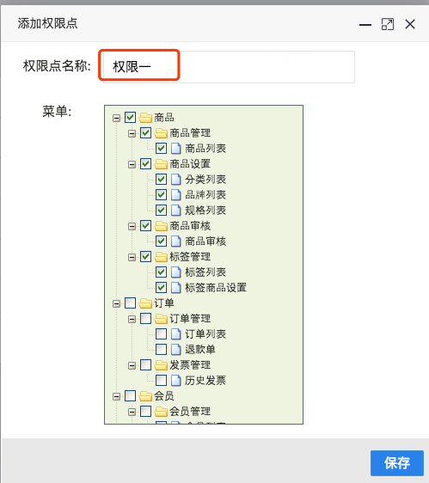Click the 商品列表 page icon

pyautogui.click(x=175, y=149)
